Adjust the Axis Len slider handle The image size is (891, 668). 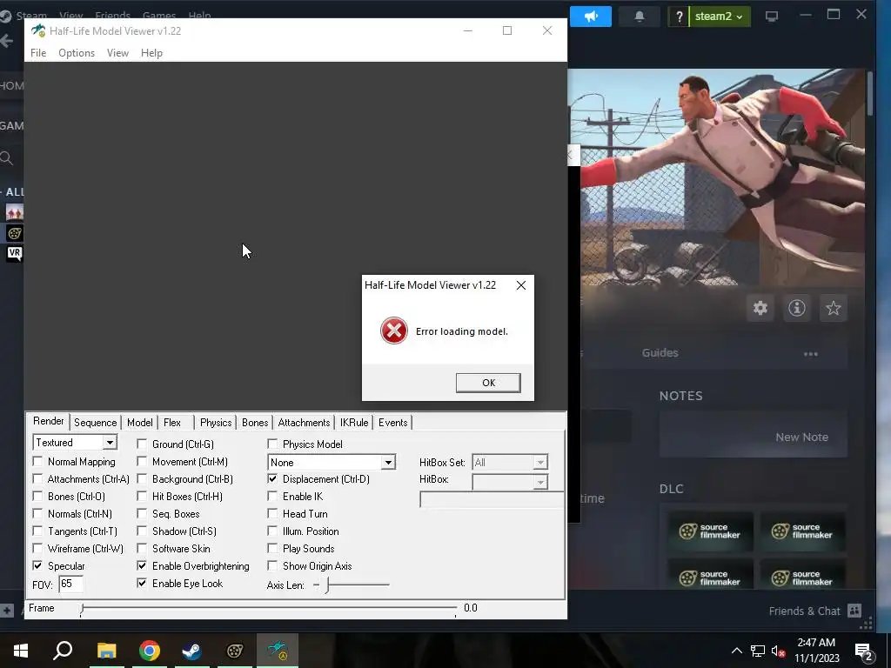(x=327, y=584)
